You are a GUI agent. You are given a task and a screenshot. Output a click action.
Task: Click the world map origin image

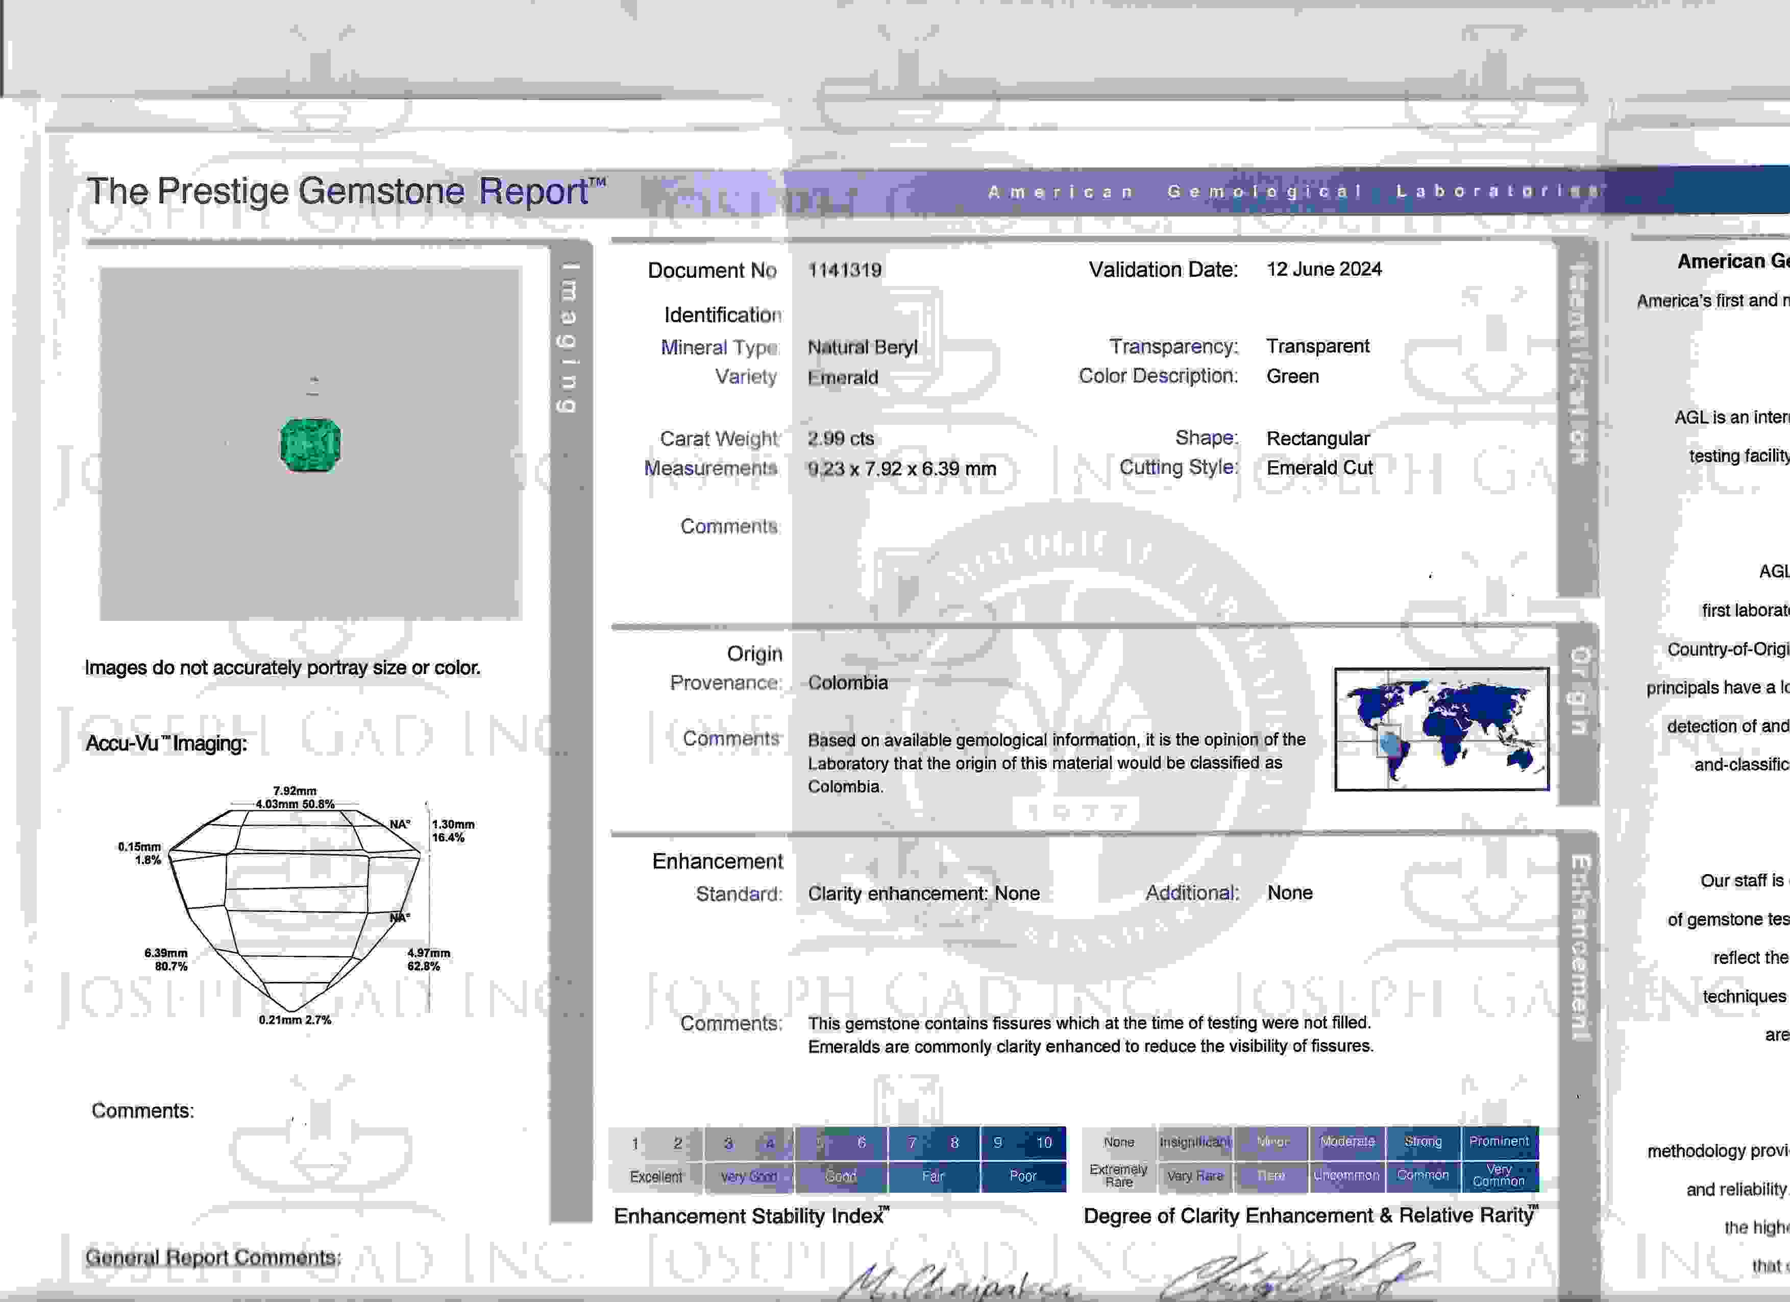[1441, 729]
